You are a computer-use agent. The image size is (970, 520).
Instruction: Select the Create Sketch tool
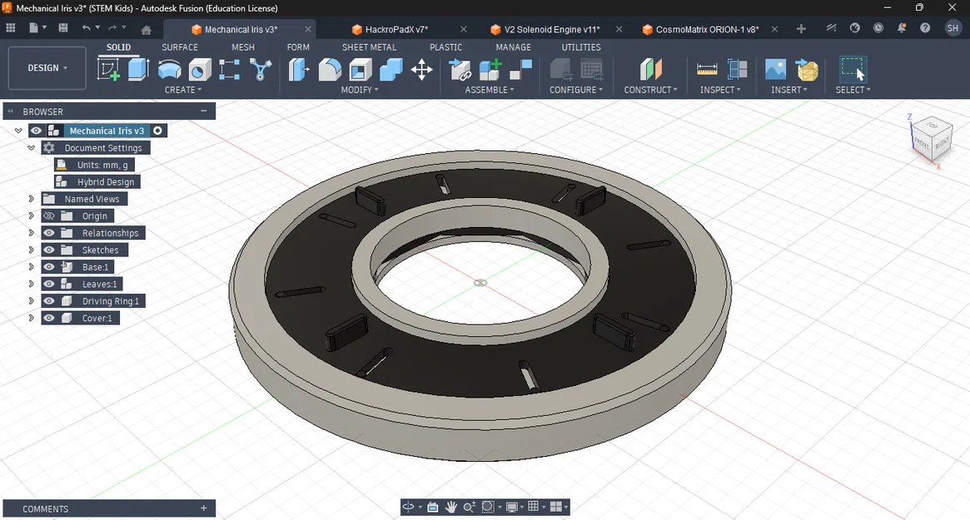(109, 70)
